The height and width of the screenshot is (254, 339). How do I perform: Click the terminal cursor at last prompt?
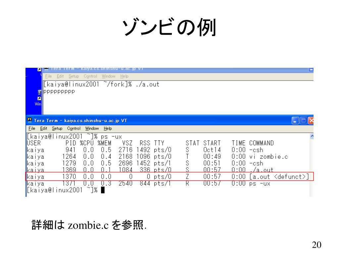click(103, 190)
